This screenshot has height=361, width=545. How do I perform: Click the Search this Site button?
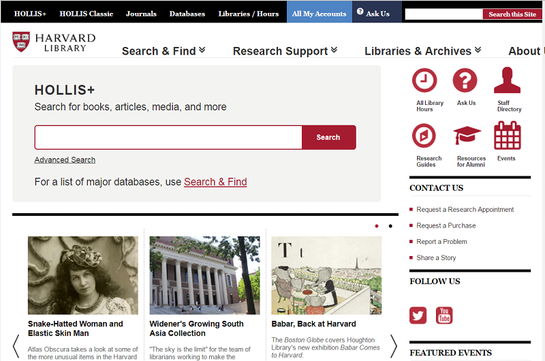click(512, 14)
